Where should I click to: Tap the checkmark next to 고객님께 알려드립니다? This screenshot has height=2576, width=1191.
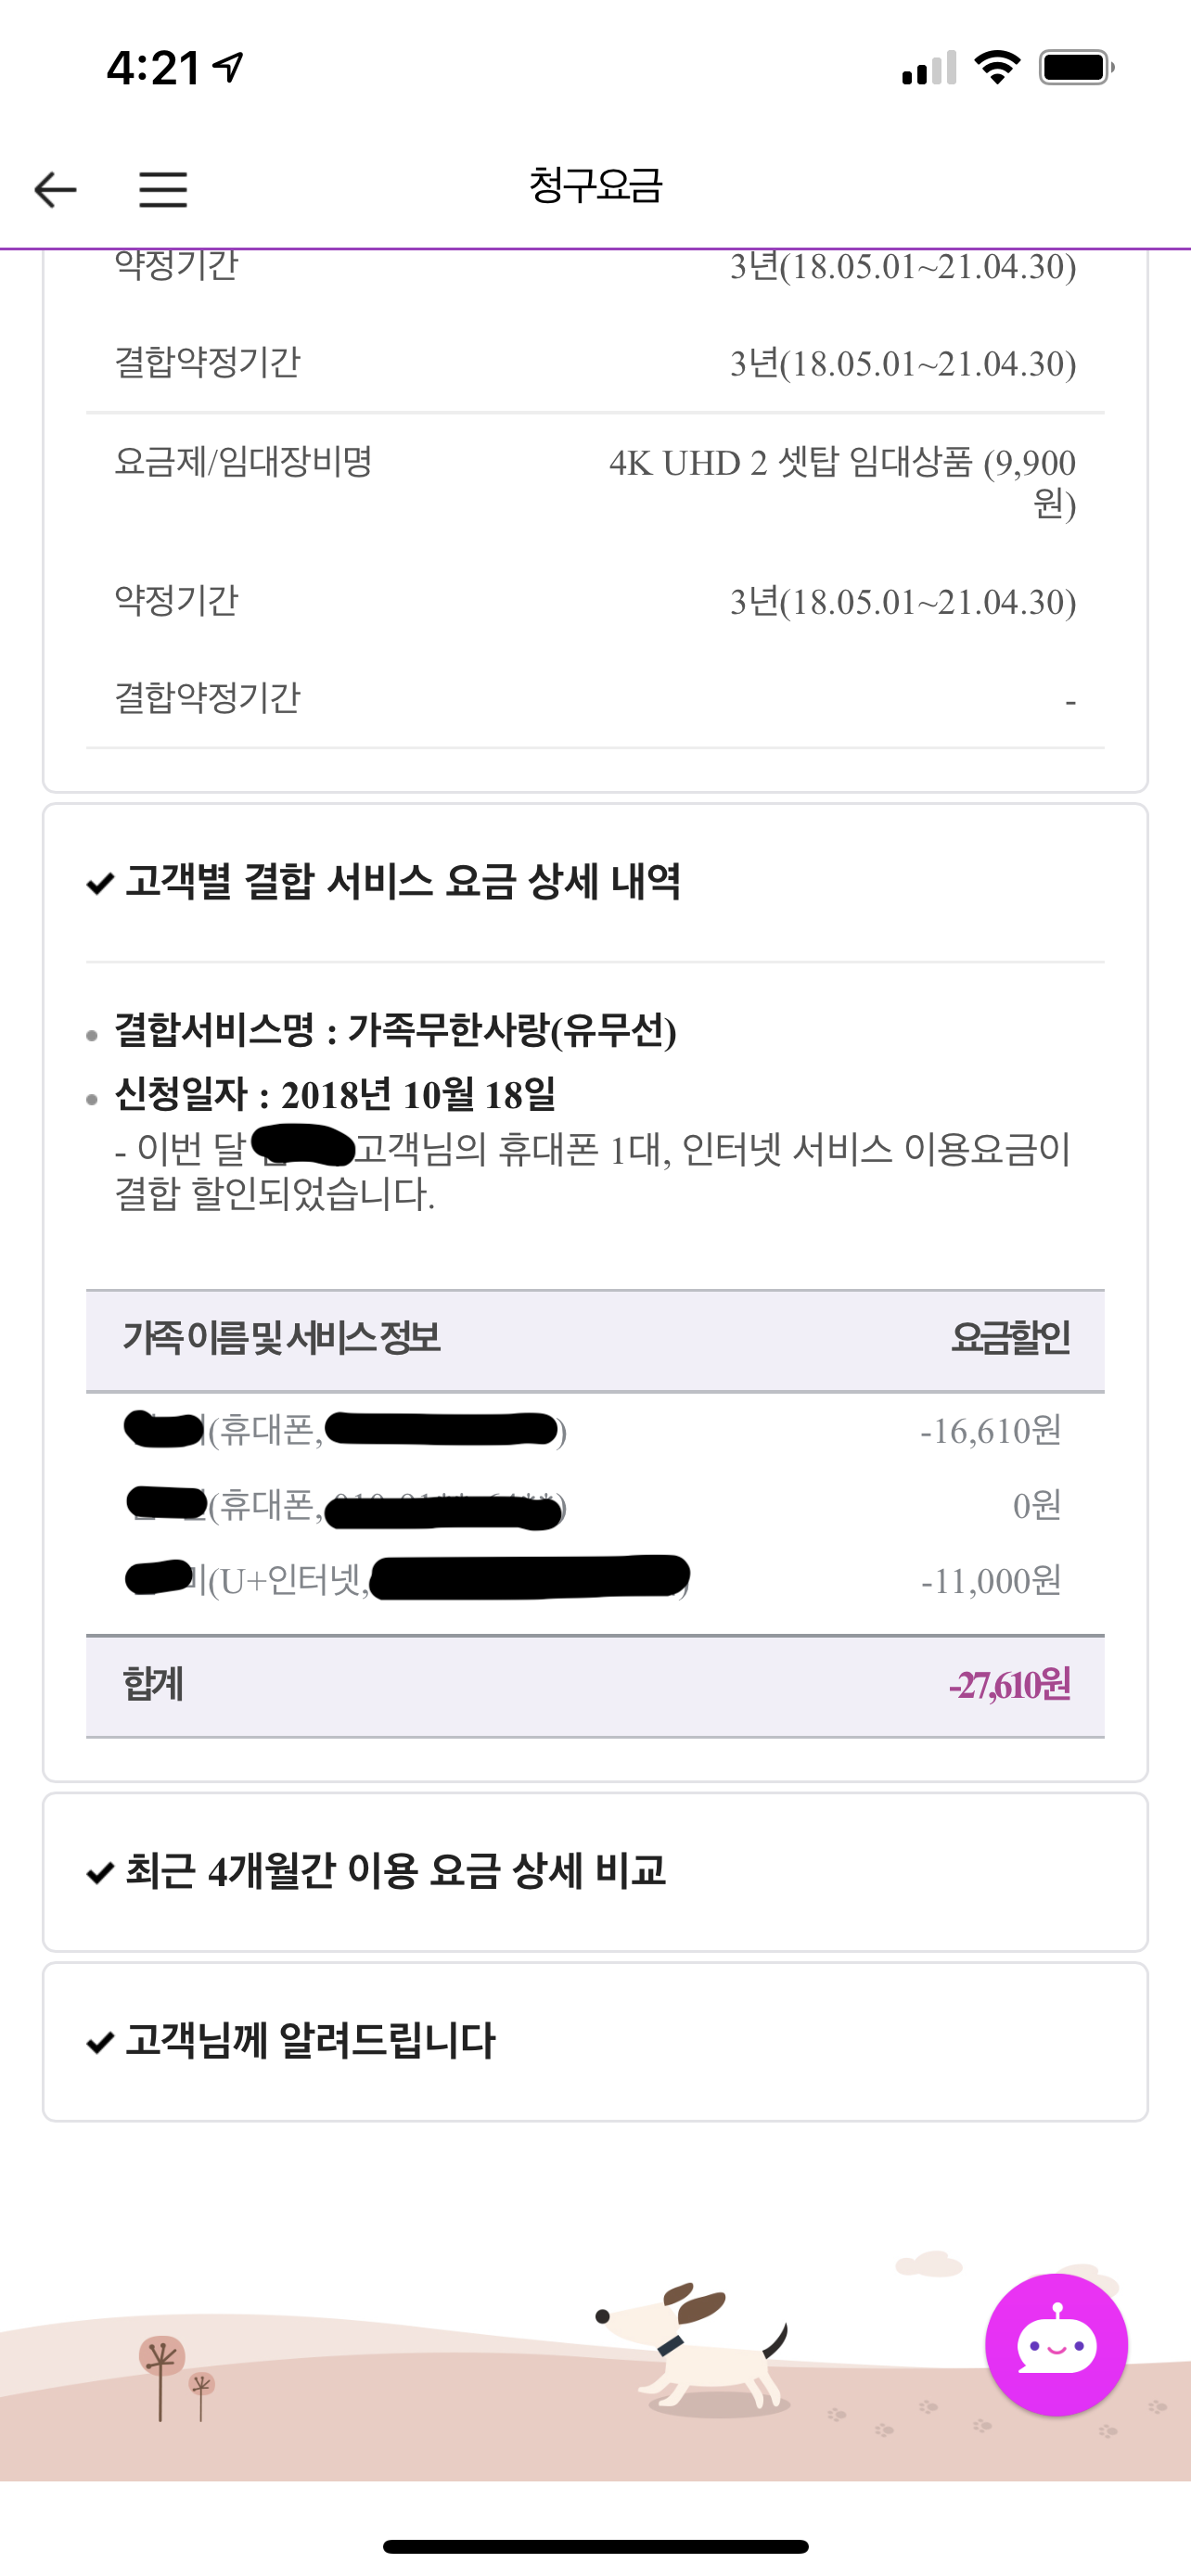[100, 2043]
